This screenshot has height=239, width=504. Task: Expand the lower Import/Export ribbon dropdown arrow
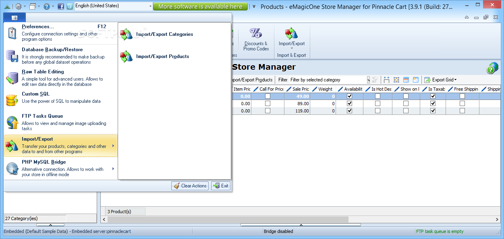click(x=292, y=48)
